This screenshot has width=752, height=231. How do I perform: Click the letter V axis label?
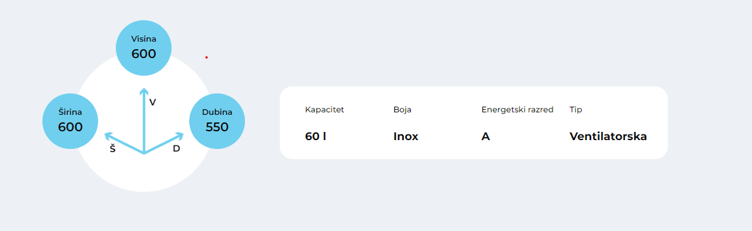click(x=153, y=102)
